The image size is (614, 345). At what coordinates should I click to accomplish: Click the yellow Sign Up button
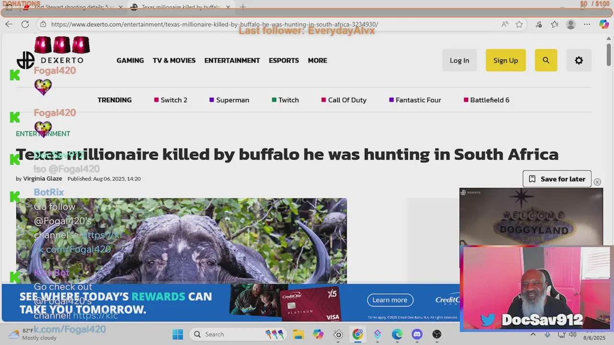[x=506, y=60]
